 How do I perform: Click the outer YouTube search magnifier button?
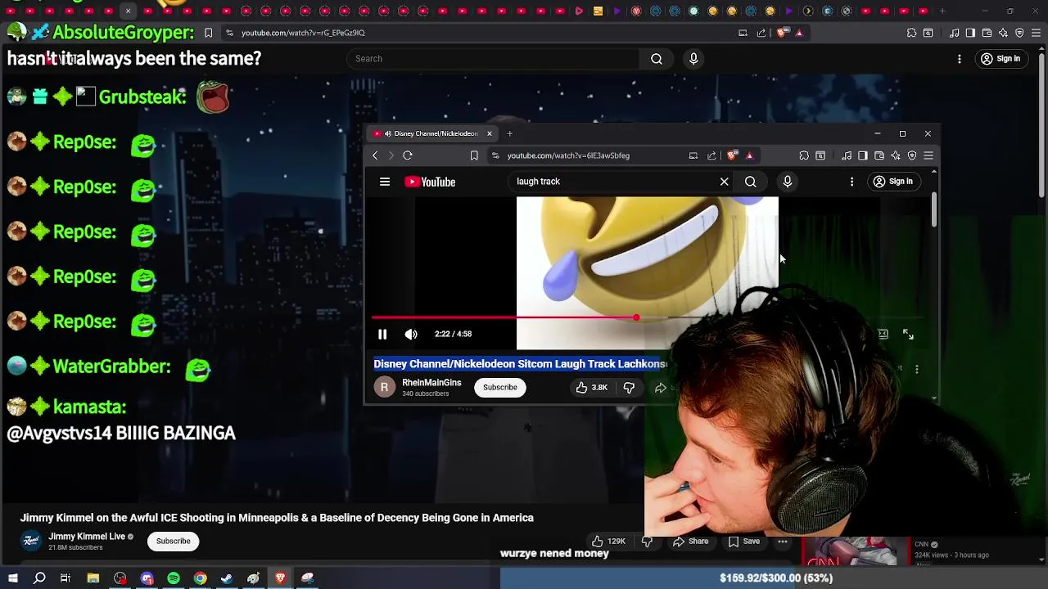click(657, 59)
